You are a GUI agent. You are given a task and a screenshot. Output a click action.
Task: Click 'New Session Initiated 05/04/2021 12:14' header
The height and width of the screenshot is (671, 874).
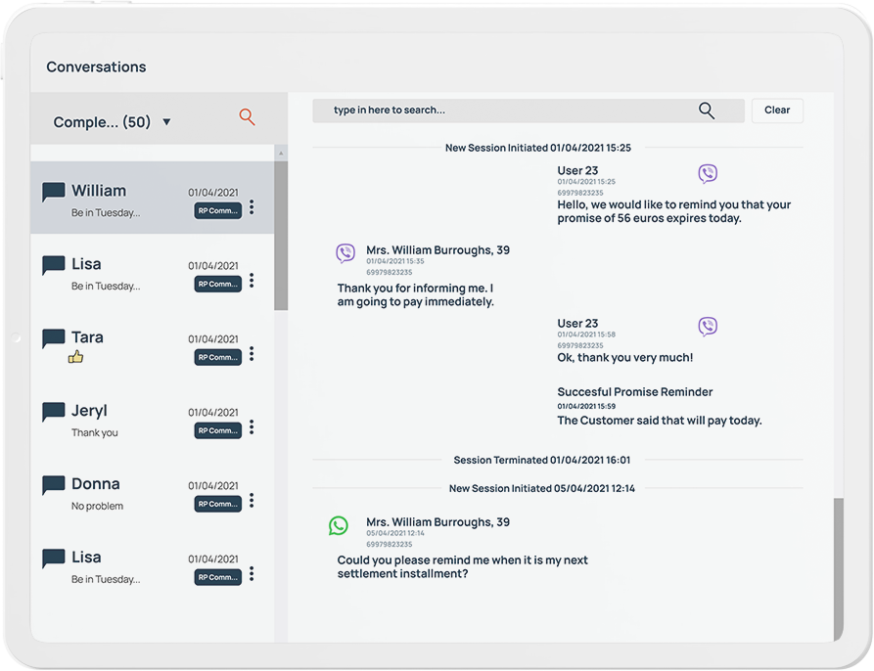[x=542, y=488]
